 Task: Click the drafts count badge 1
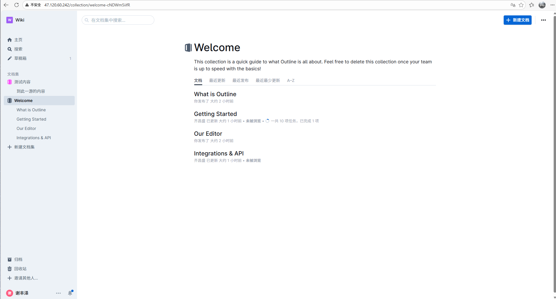coord(70,58)
